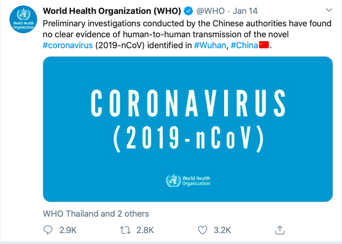Viewport: 342px width, 244px height.
Task: Like the tweet with the heart icon
Action: tap(202, 230)
